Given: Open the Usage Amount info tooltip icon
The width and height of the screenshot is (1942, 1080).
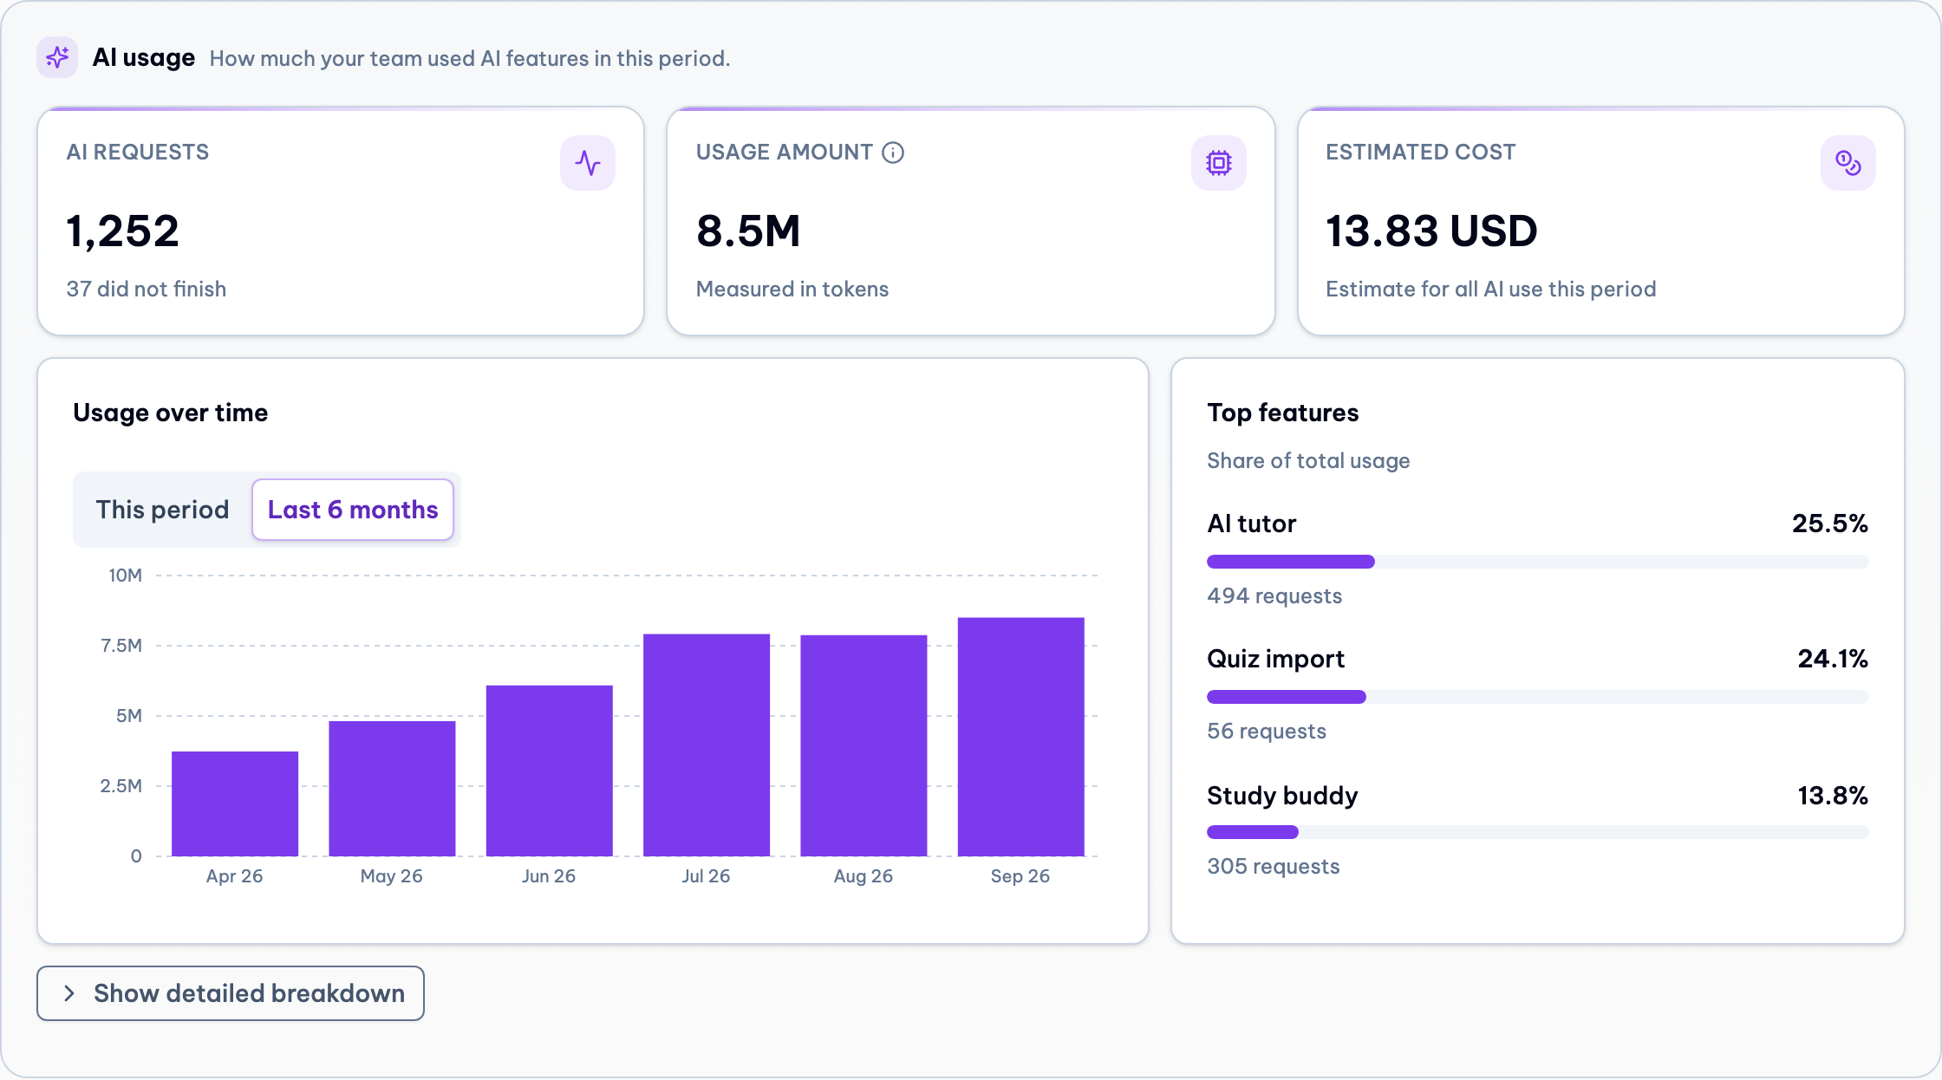Looking at the screenshot, I should pyautogui.click(x=893, y=153).
